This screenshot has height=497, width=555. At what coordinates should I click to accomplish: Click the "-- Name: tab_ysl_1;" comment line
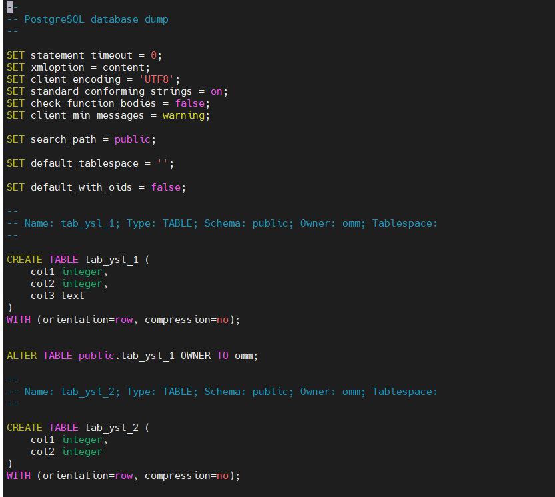(x=223, y=223)
